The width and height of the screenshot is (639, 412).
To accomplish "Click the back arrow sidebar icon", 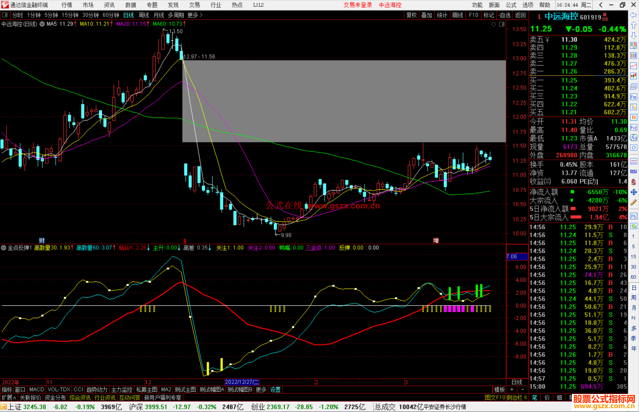I will click(x=633, y=15).
